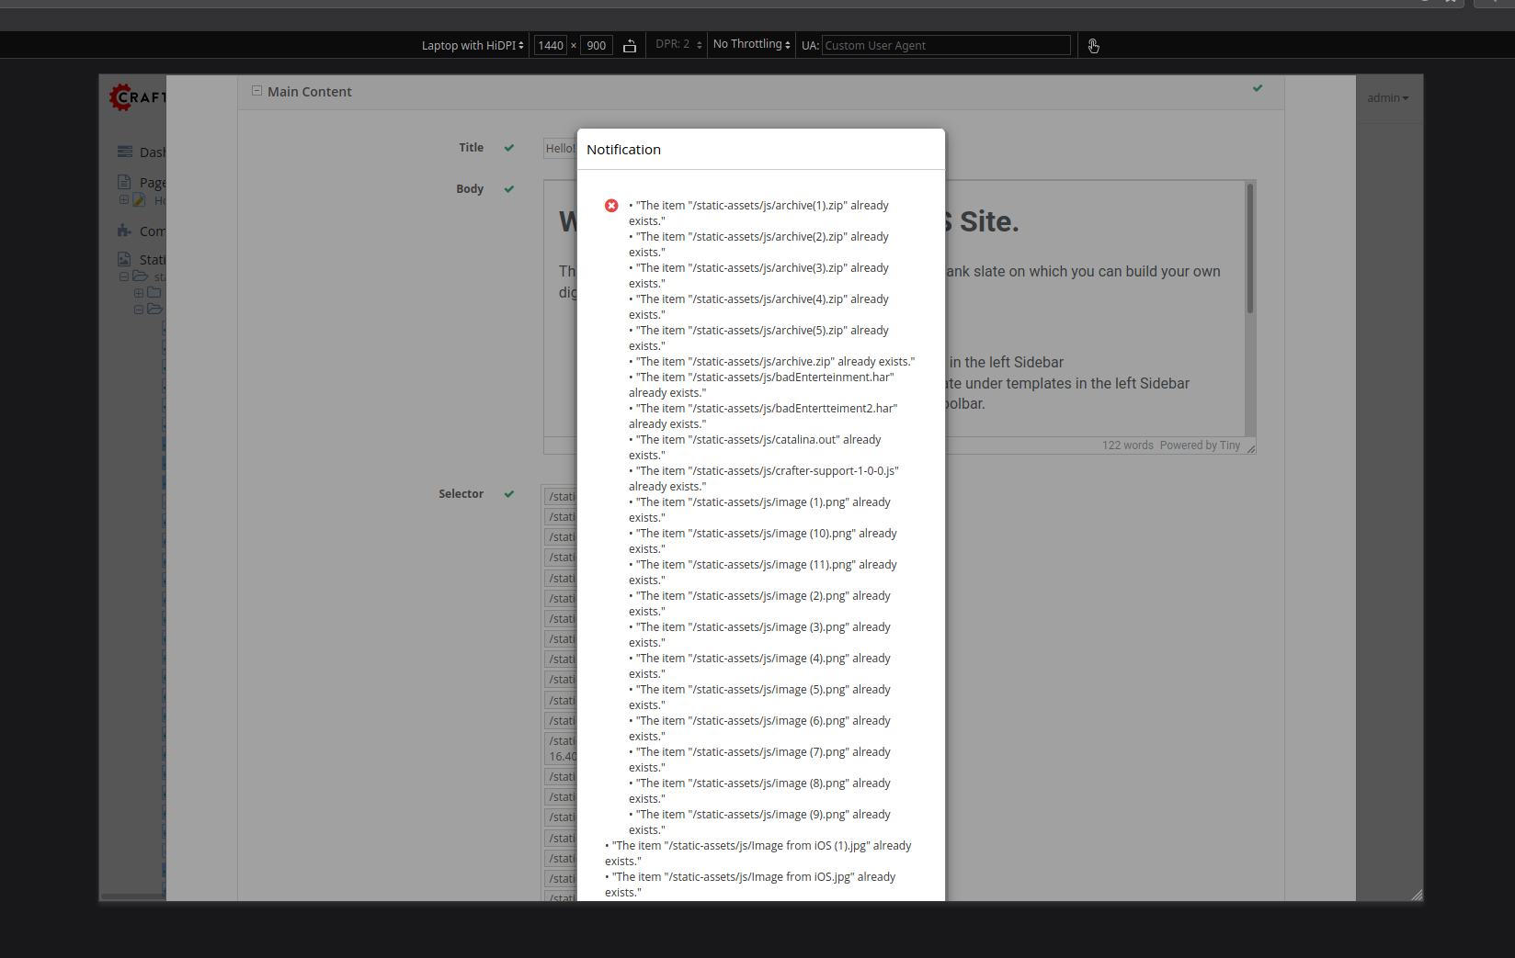This screenshot has height=958, width=1515.
Task: Click the Powered by Tiny link
Action: [x=1200, y=445]
